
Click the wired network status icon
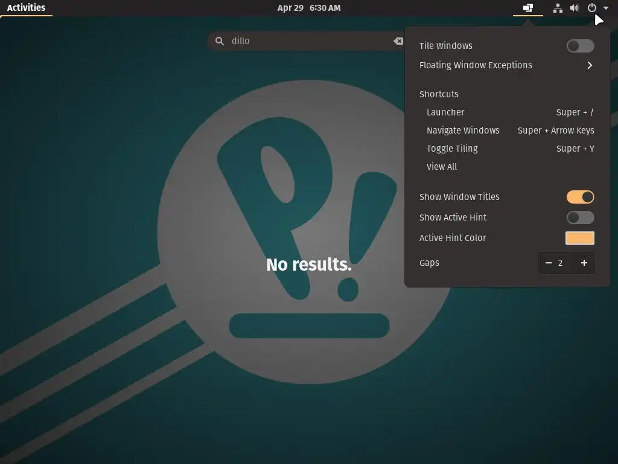click(557, 8)
